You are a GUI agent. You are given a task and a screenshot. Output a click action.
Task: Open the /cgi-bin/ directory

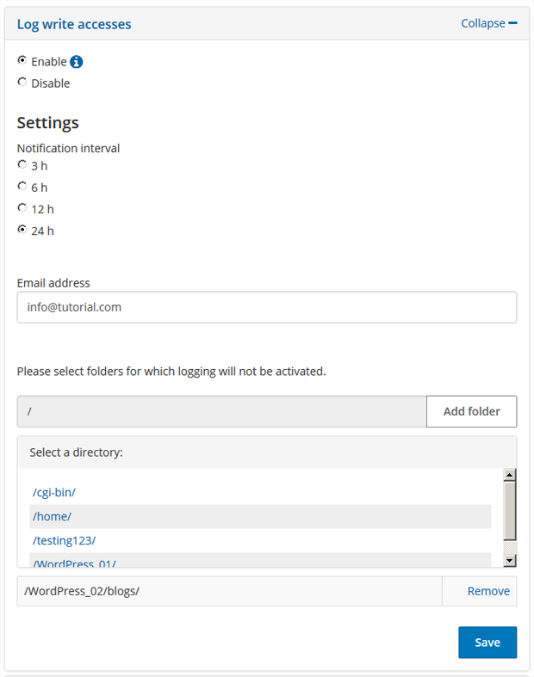coord(54,493)
